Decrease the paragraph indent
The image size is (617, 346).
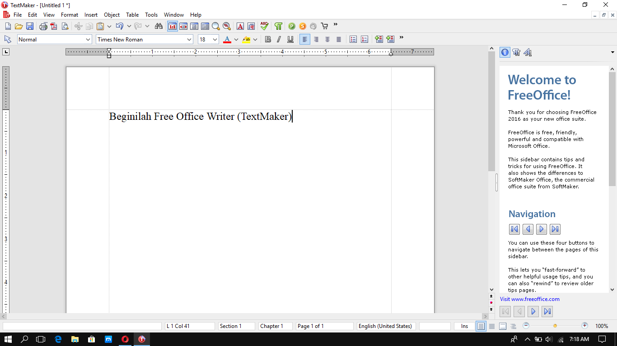(379, 39)
